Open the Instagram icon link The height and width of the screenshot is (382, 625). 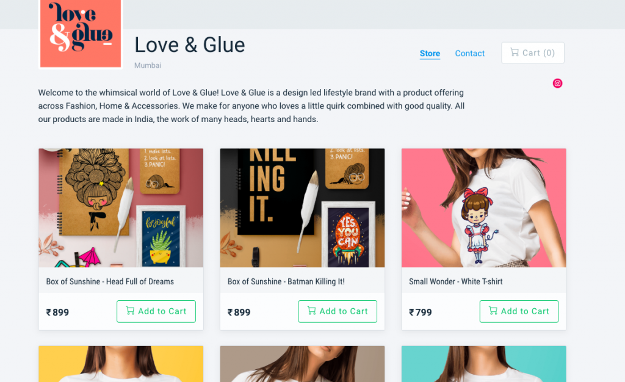coord(557,83)
